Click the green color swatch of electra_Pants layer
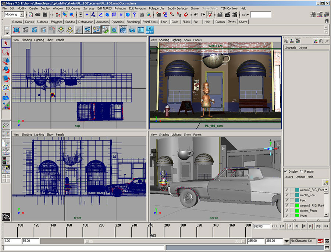The image size is (331, 252). (297, 210)
